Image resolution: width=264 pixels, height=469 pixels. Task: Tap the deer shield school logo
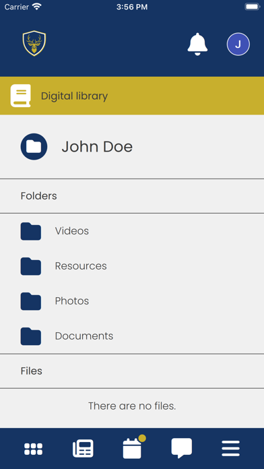click(x=34, y=43)
